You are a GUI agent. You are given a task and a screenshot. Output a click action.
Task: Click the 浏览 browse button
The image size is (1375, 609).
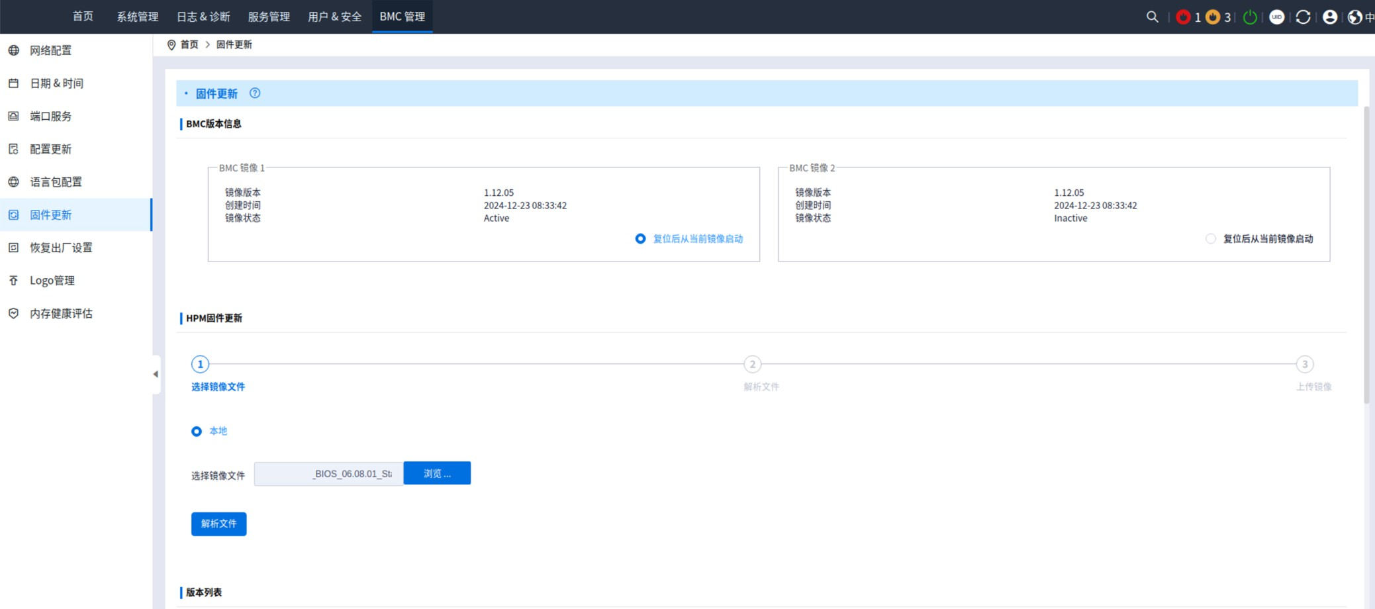437,473
